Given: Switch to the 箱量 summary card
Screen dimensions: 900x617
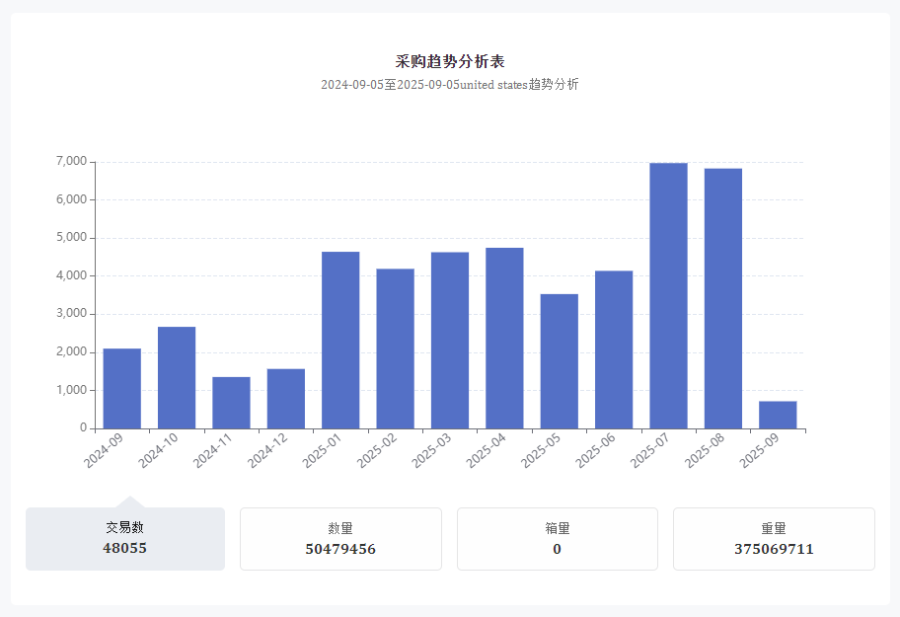Looking at the screenshot, I should click(x=558, y=538).
